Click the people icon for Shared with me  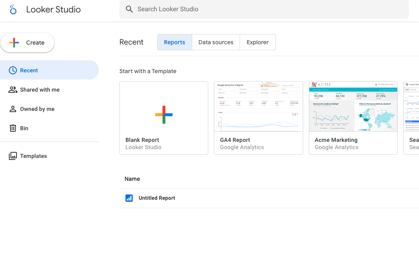click(12, 90)
